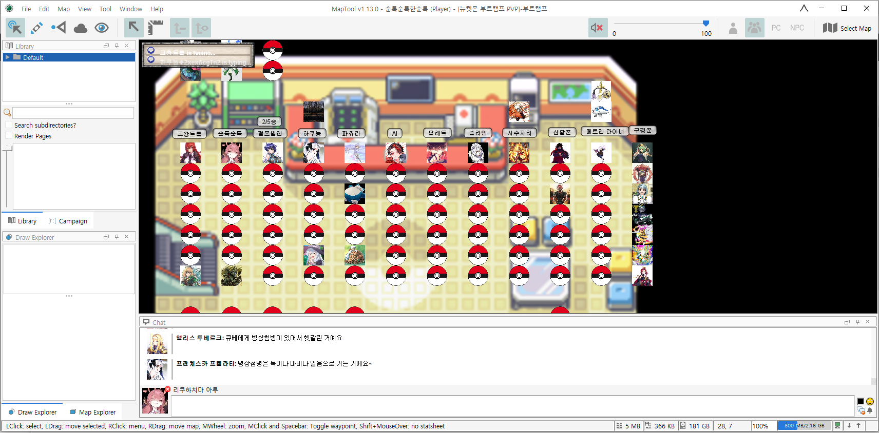Toggle typing notification bell button

870,410
